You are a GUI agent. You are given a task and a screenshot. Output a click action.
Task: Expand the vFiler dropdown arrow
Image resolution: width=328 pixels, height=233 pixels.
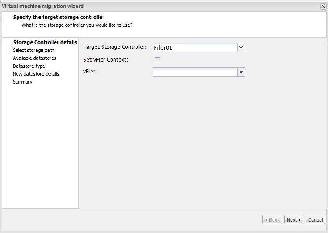[241, 72]
